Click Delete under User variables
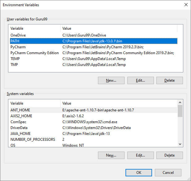Image resolution: width=191 pixels, height=181 pixels. [170, 80]
